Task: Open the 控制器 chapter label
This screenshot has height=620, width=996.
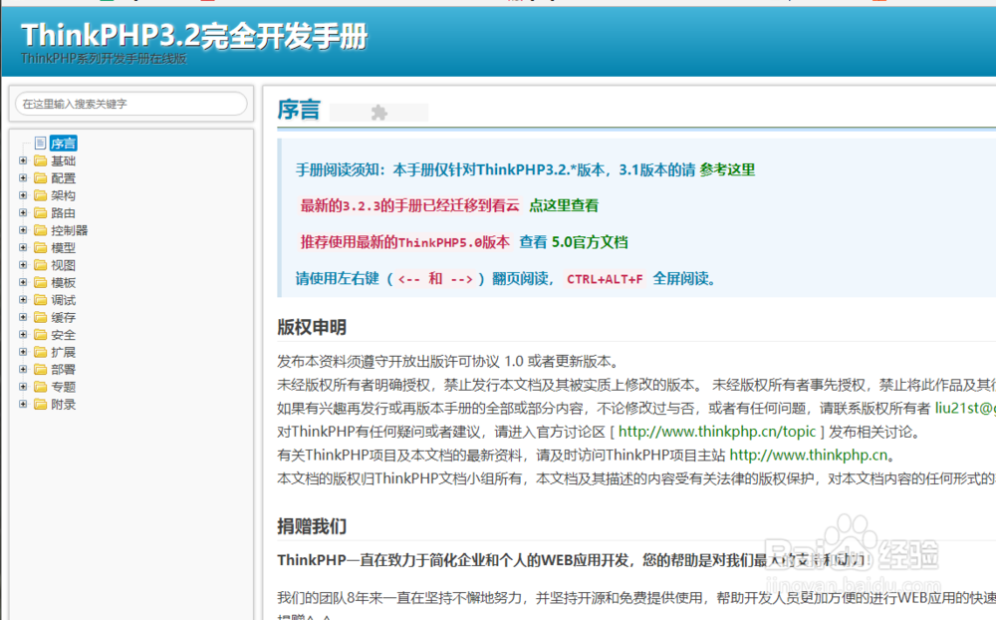Action: [70, 230]
